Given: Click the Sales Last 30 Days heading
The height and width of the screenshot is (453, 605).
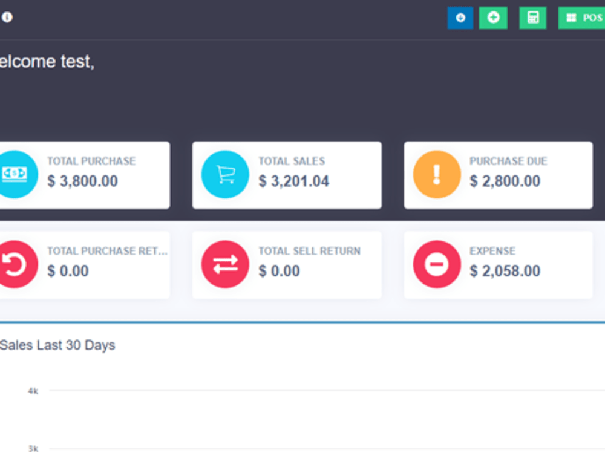Looking at the screenshot, I should coord(57,345).
